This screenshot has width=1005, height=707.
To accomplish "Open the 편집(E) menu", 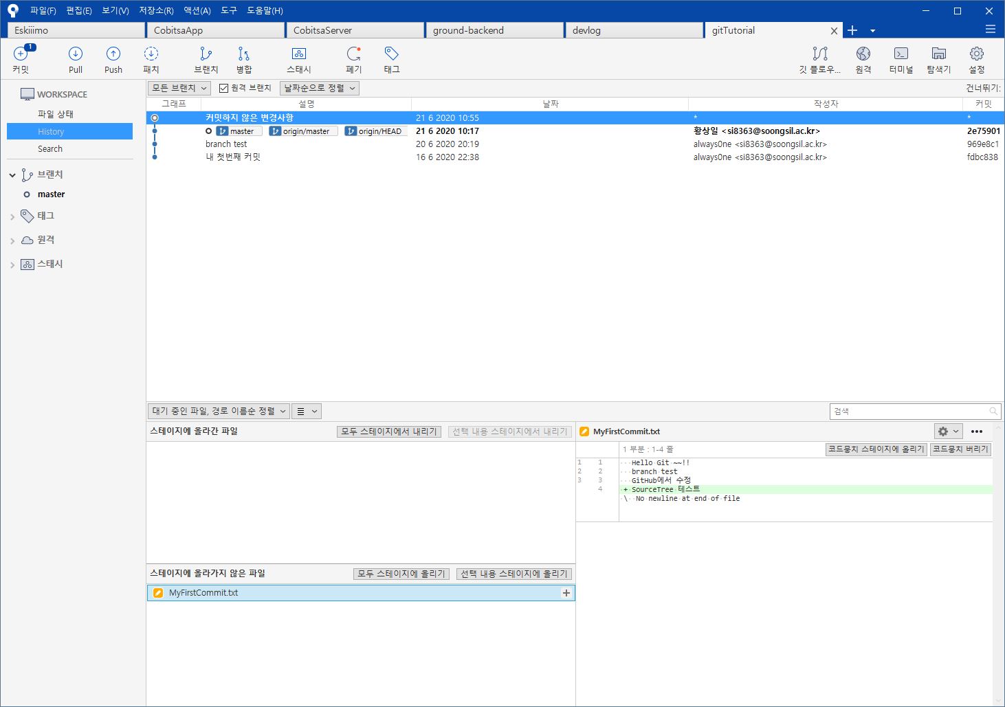I will pos(78,10).
